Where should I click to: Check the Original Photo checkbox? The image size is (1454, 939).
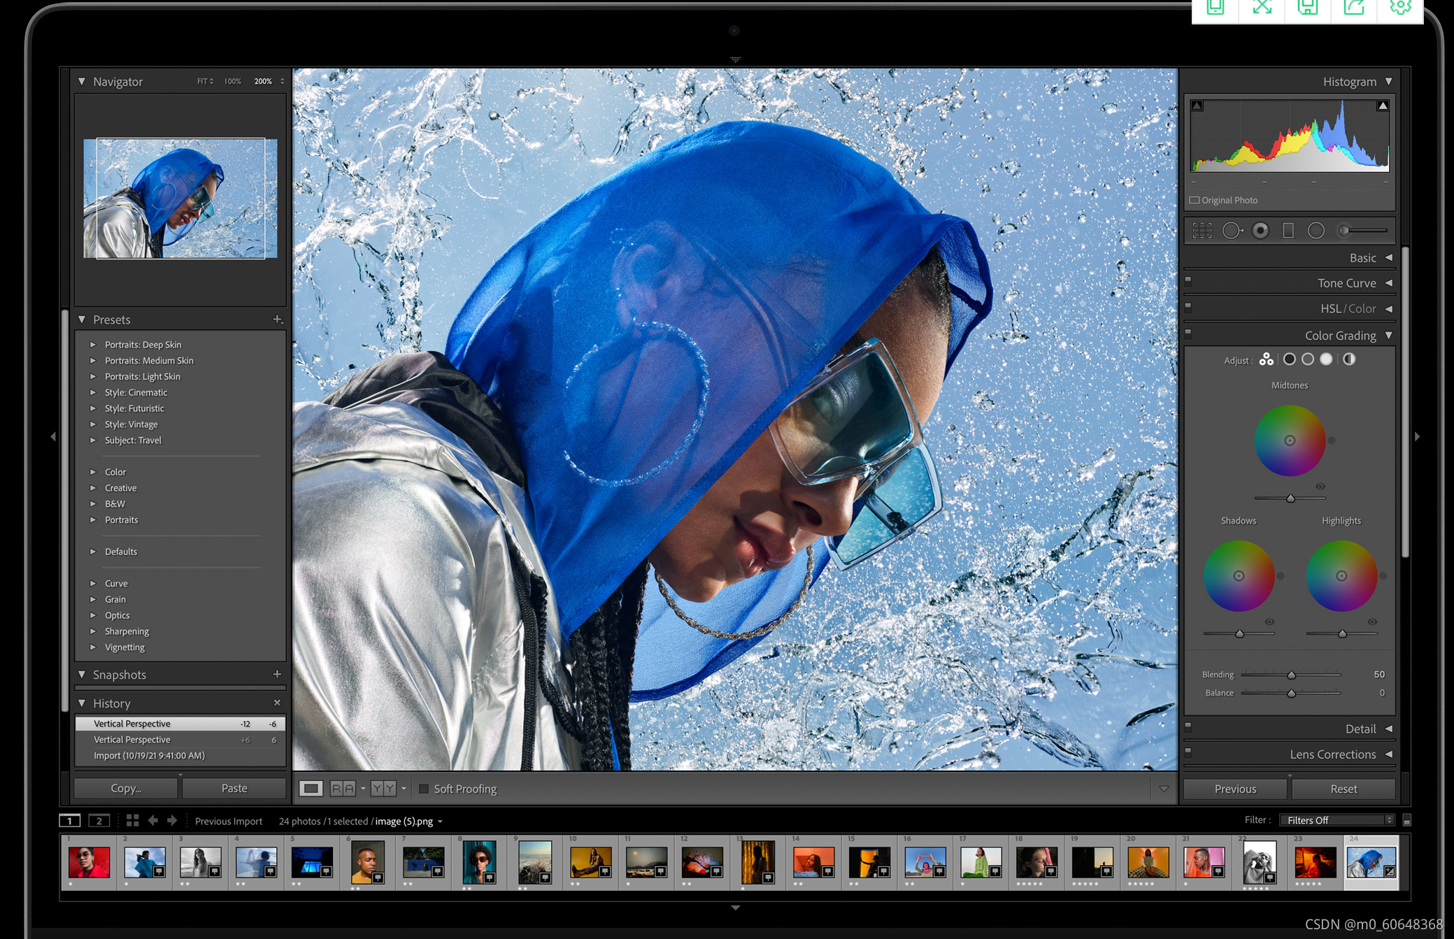1195,200
